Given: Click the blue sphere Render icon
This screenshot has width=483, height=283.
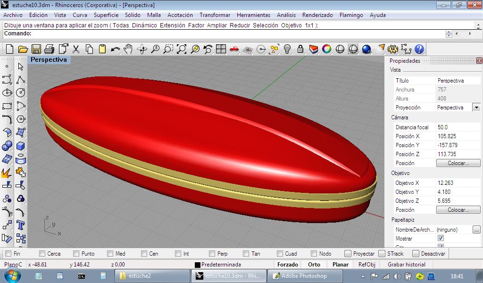Looking at the screenshot, I should [366, 49].
